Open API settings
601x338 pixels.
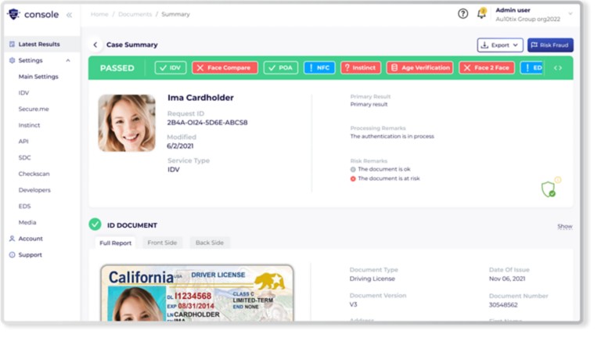[x=23, y=141]
